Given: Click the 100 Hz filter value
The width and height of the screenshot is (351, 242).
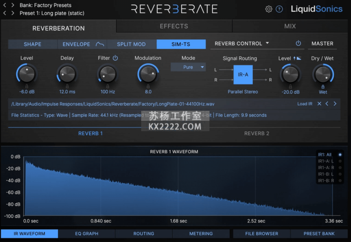Looking at the screenshot, I should point(108,92).
